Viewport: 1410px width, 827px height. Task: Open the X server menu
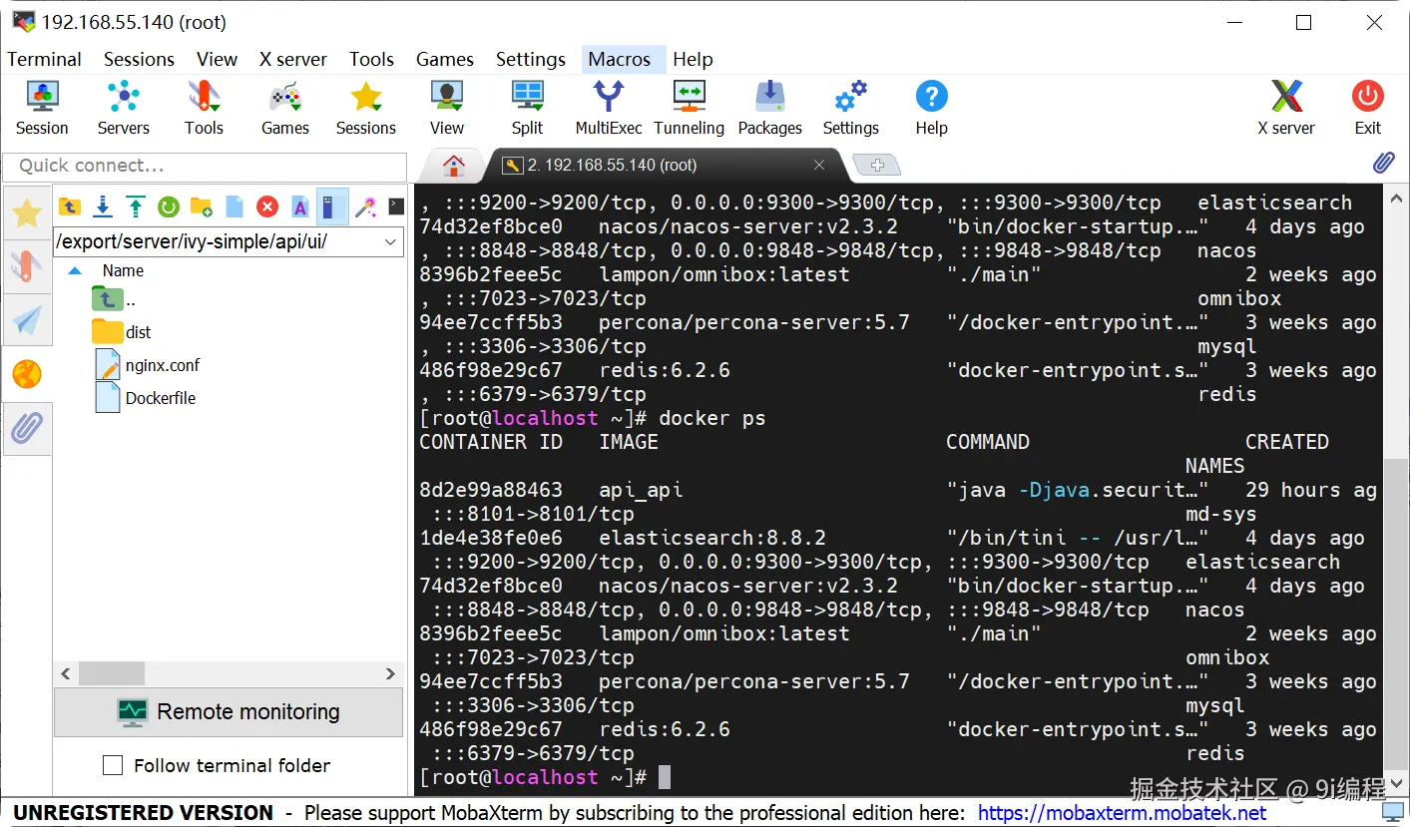tap(292, 59)
